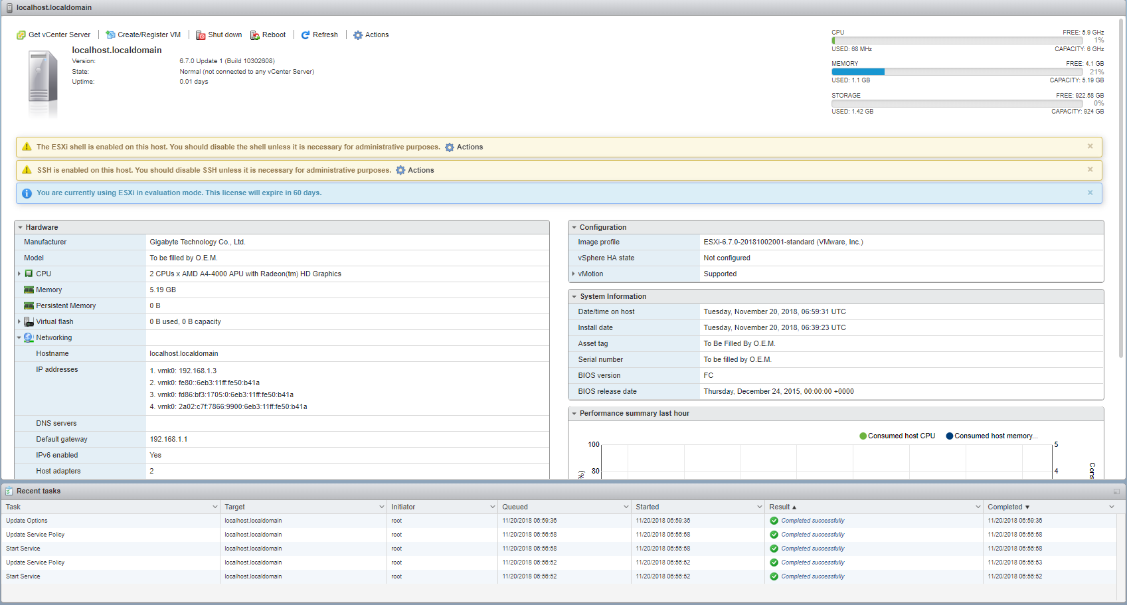Collapse the System Information panel
The height and width of the screenshot is (605, 1127).
[x=574, y=297]
